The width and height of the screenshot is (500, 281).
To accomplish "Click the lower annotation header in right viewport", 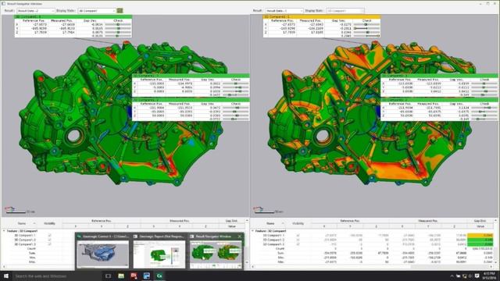I will [x=439, y=100].
